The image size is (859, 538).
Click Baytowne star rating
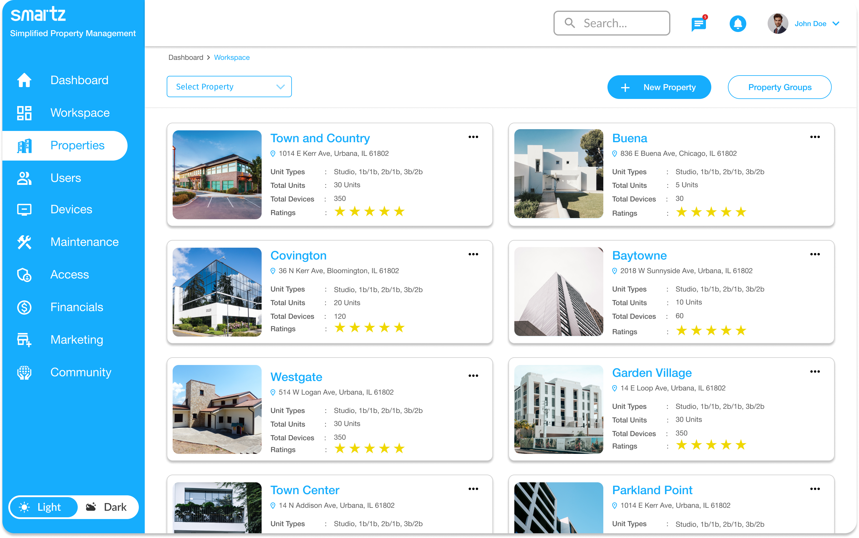click(711, 331)
